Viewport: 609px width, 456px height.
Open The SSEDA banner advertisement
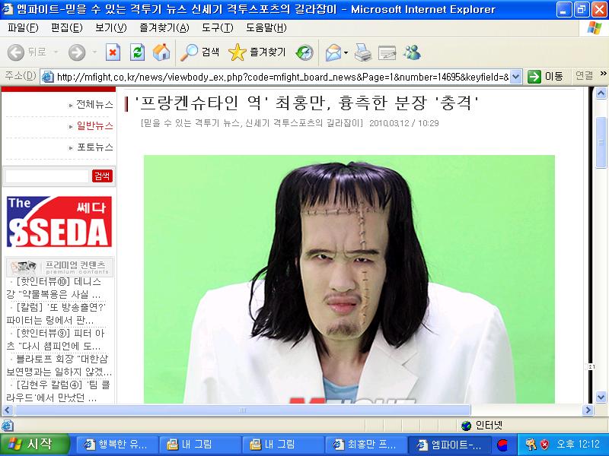coord(59,221)
